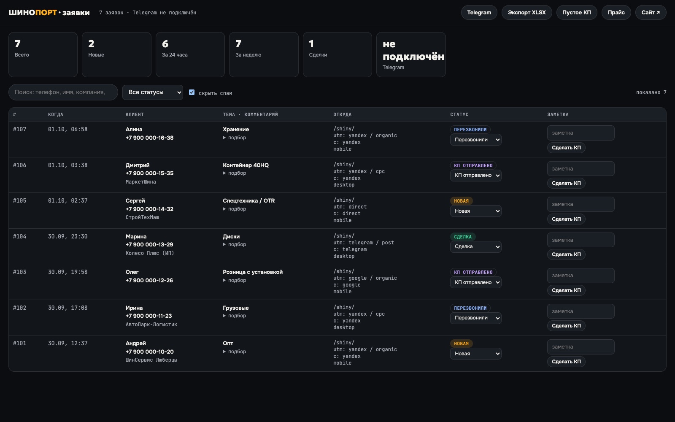The width and height of the screenshot is (675, 422).
Task: Create an empty offer with 'Пустое КП'
Action: pos(577,13)
